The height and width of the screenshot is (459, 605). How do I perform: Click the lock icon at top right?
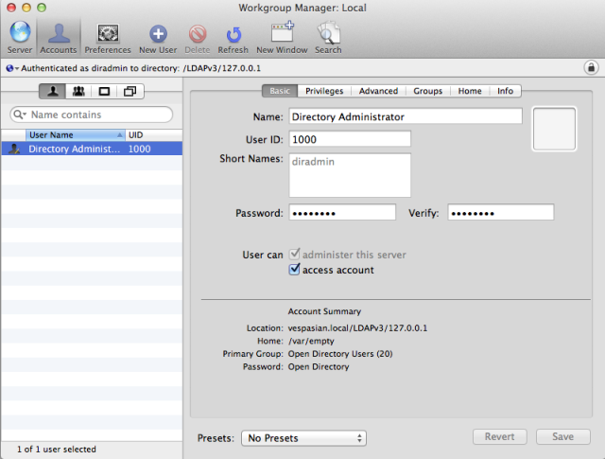coord(591,68)
